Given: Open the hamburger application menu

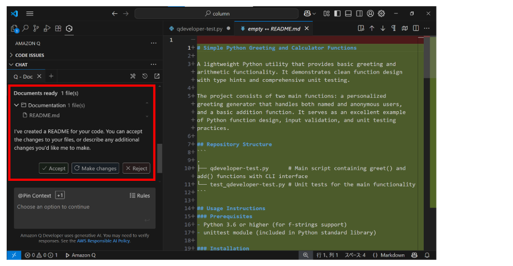Looking at the screenshot, I should click(30, 13).
